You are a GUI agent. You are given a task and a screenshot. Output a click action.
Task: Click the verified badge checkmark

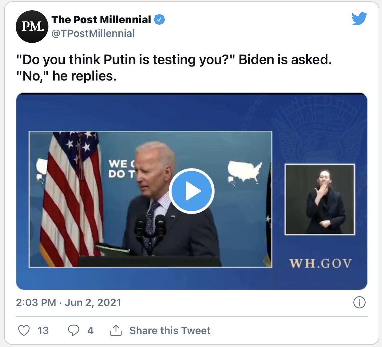point(159,20)
